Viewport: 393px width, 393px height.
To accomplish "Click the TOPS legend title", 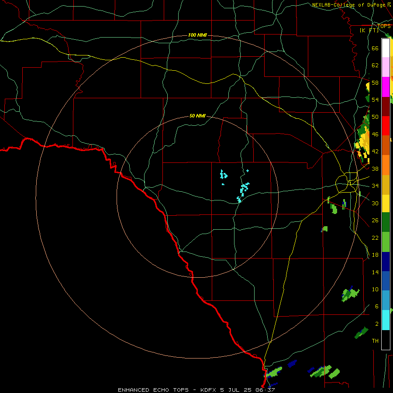I will [x=384, y=26].
